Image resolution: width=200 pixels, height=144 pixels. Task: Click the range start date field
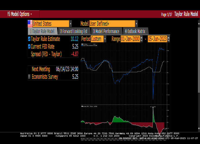[130, 39]
